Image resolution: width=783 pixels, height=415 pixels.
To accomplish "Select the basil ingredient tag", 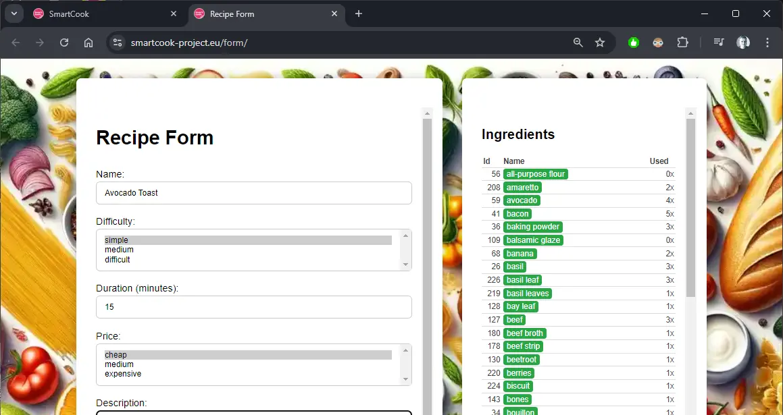I will 515,267.
